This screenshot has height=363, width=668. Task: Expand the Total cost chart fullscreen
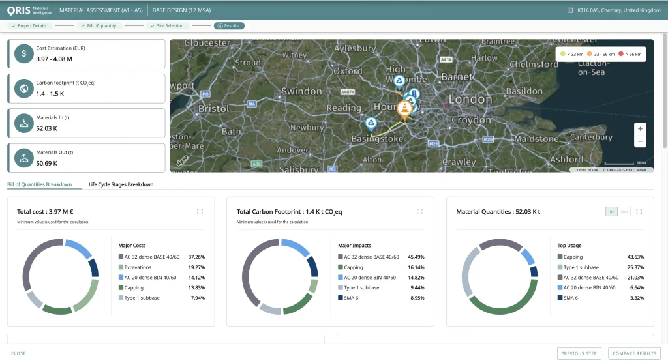point(200,211)
